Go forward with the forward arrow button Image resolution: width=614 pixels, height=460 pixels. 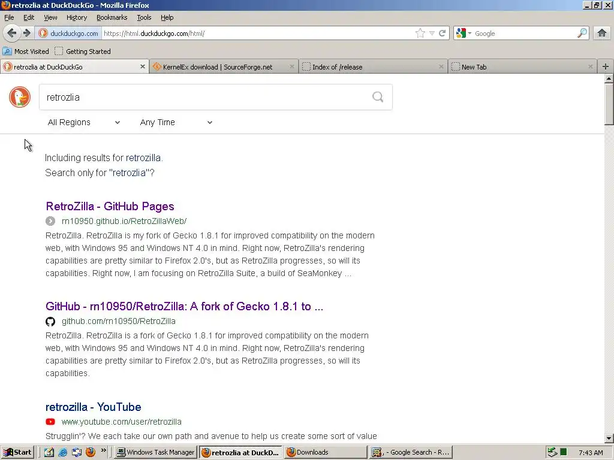tap(26, 34)
